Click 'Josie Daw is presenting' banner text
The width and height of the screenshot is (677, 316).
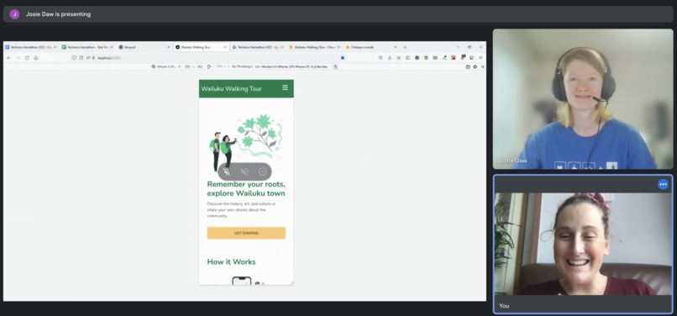(58, 14)
